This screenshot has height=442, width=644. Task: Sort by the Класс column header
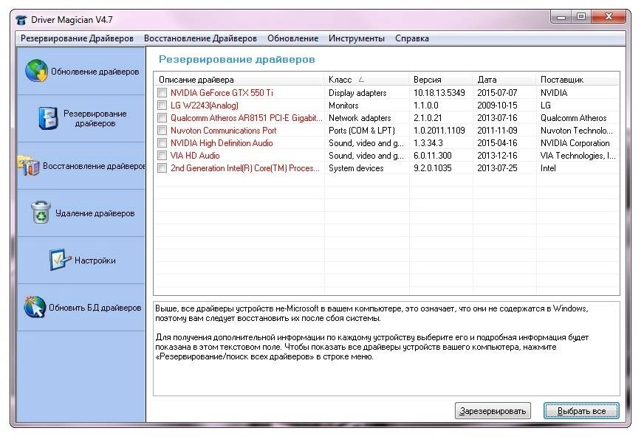(x=367, y=80)
